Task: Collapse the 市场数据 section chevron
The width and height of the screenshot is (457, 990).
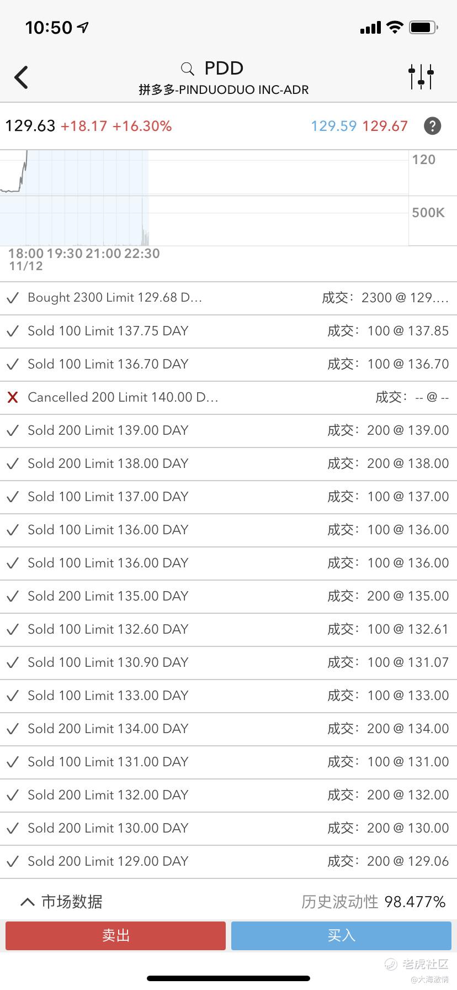Action: [27, 902]
